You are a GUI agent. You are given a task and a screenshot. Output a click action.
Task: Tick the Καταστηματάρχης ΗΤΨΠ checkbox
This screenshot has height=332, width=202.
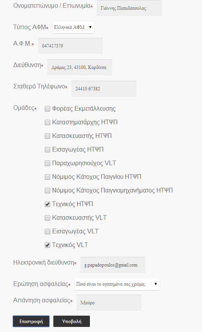[47, 122]
